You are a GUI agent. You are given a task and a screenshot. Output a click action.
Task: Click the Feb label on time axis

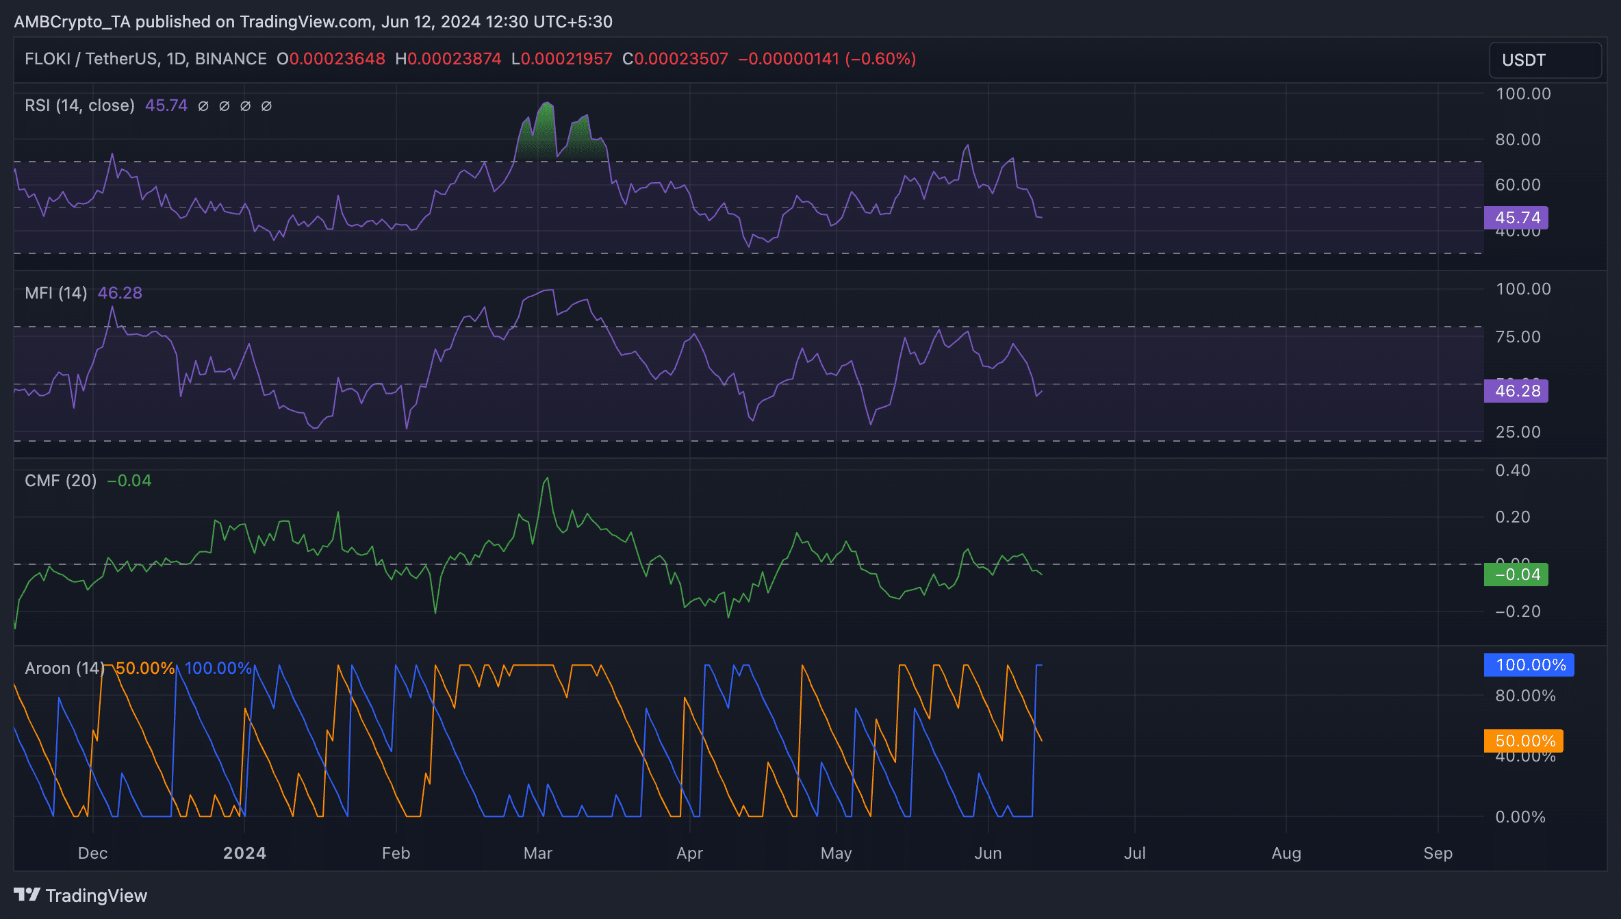[396, 853]
